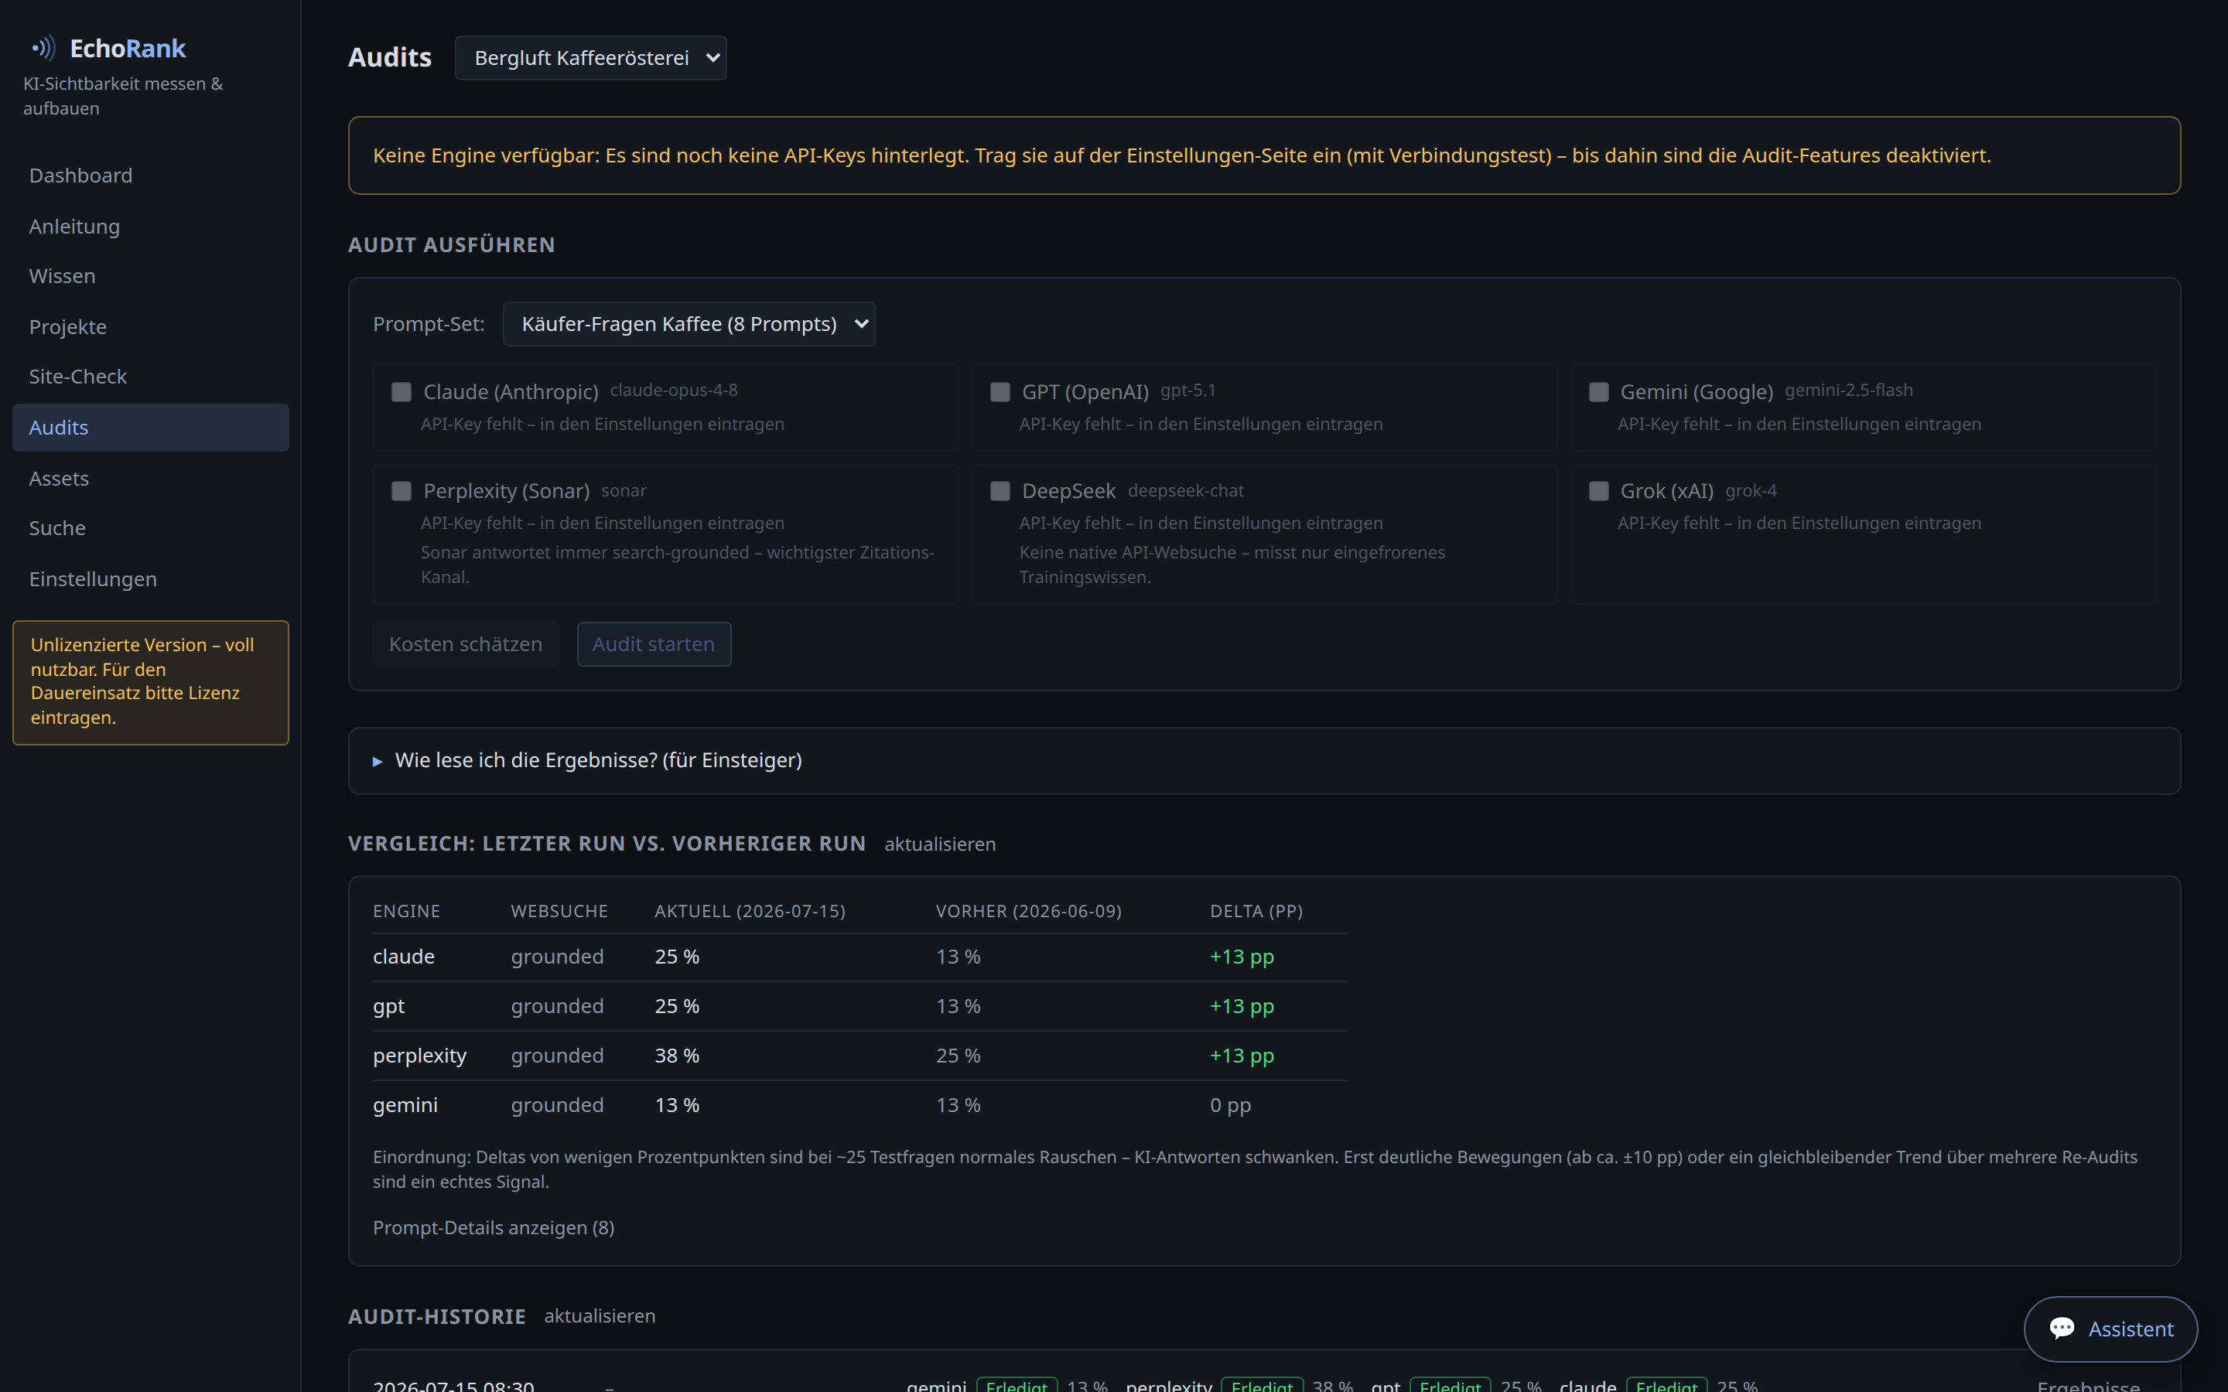Click the ENGINE column header
The image size is (2228, 1392).
[406, 910]
